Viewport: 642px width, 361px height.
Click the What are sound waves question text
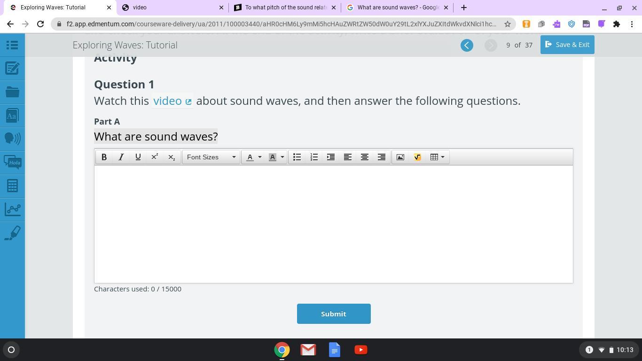156,137
